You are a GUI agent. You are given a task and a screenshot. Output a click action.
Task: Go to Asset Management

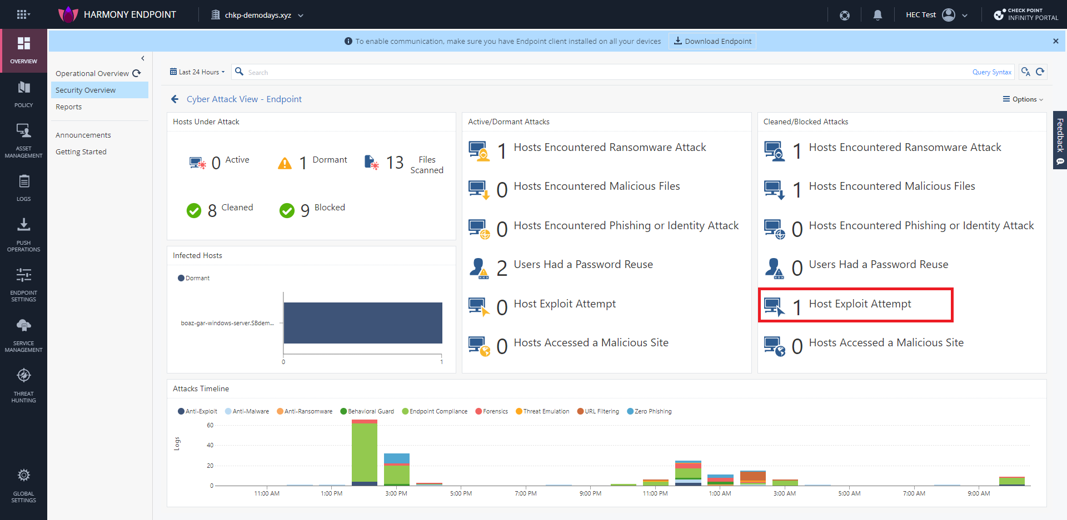tap(23, 140)
